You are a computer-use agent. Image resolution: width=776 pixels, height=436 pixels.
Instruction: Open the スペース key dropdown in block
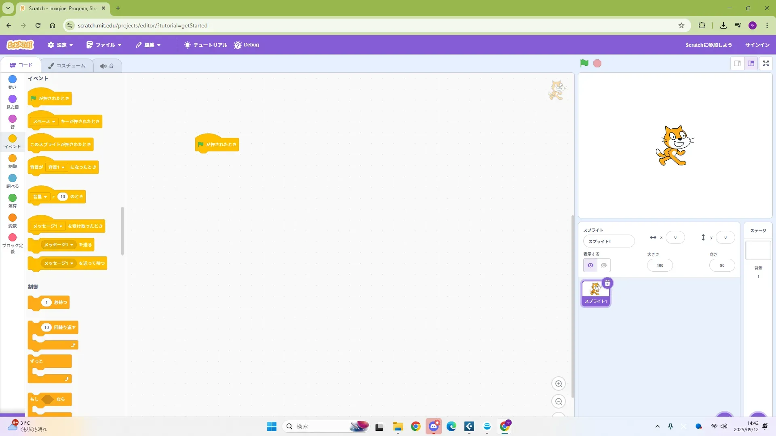coord(44,122)
